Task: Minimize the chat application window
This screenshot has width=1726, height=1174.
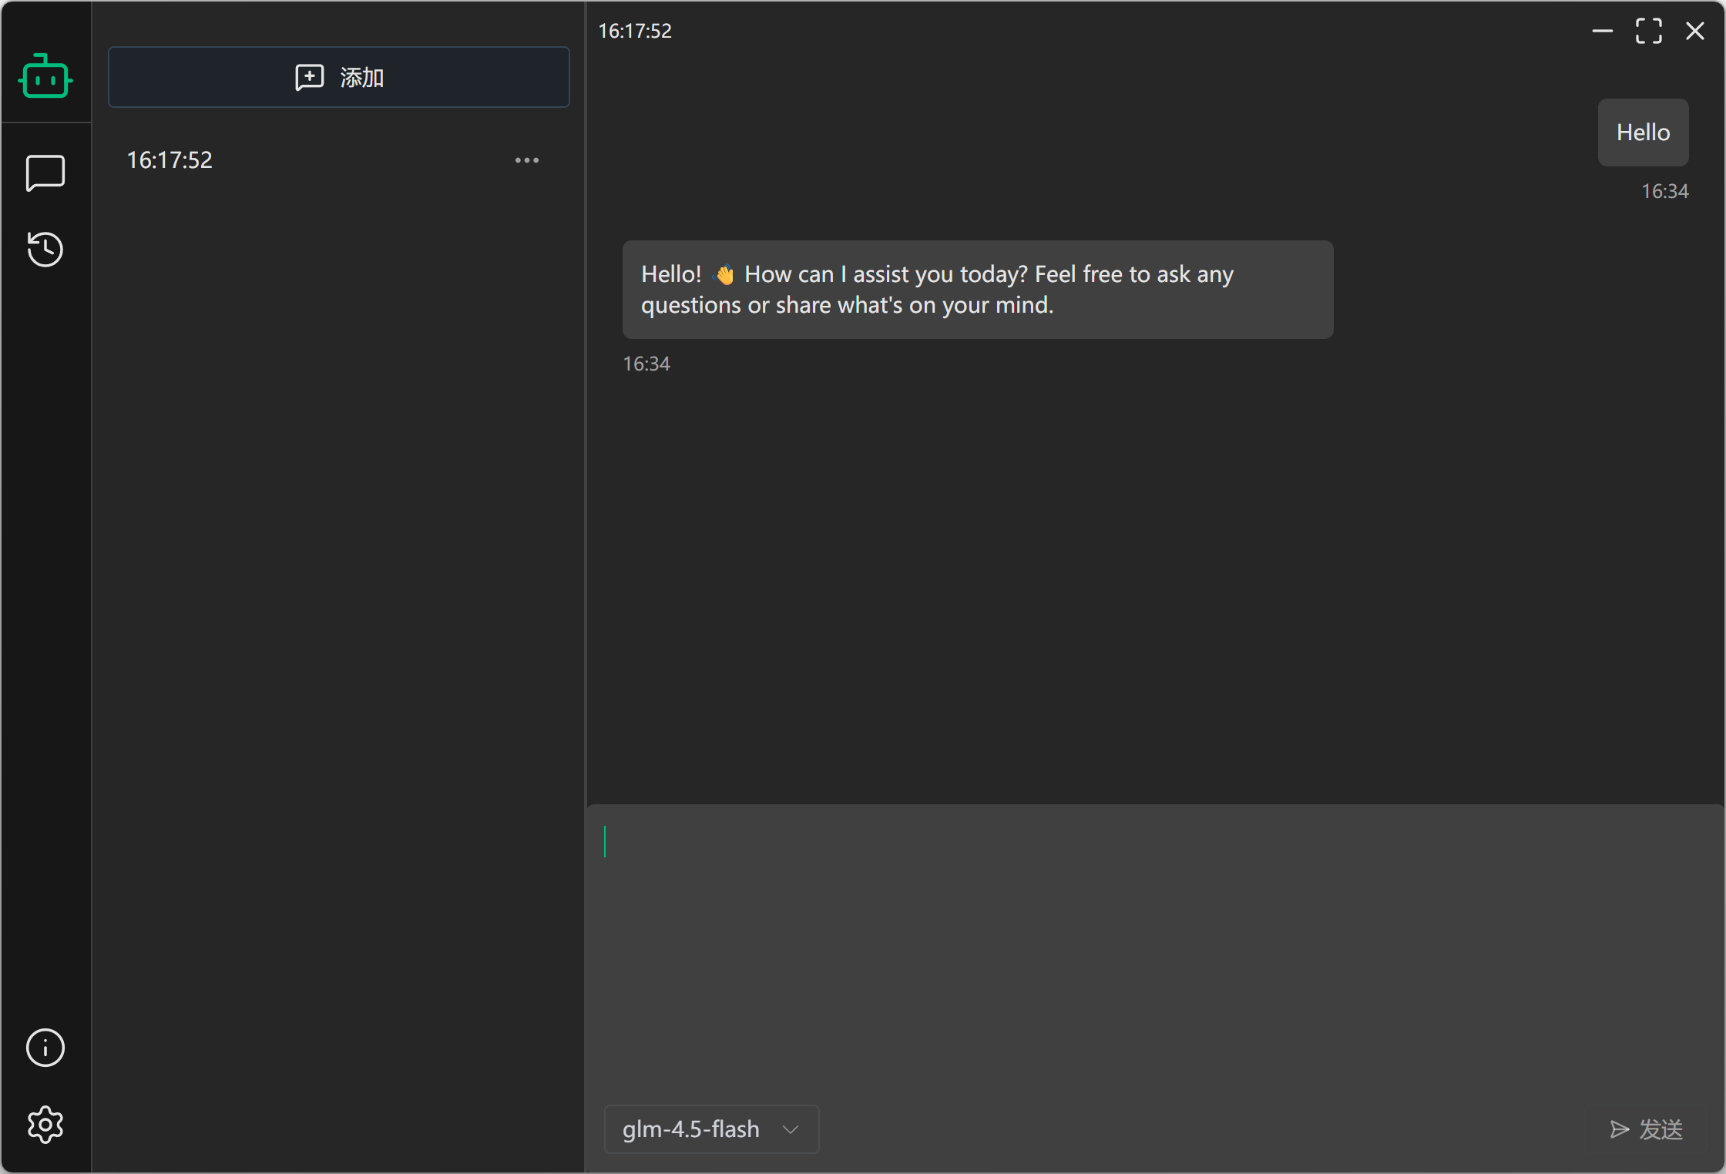Action: click(1603, 31)
